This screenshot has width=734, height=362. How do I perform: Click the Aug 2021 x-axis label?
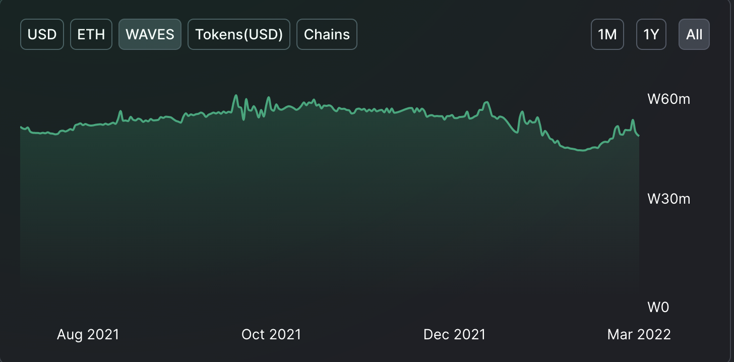click(88, 334)
